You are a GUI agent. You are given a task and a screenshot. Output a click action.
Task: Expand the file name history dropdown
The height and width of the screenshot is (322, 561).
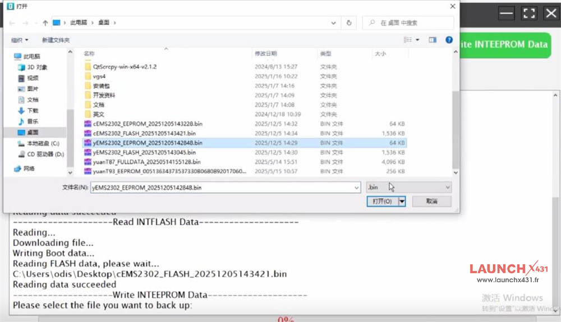pos(356,188)
